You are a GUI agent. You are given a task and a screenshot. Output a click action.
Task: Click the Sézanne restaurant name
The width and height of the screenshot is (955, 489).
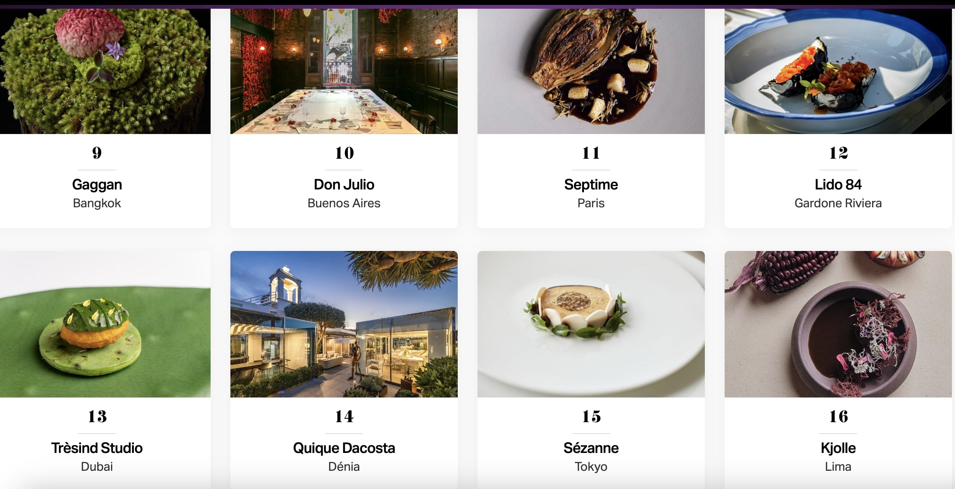pos(591,448)
